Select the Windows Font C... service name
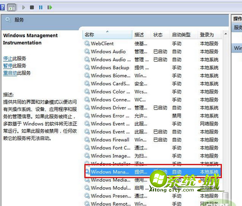This screenshot has height=206, width=242. point(110,148)
